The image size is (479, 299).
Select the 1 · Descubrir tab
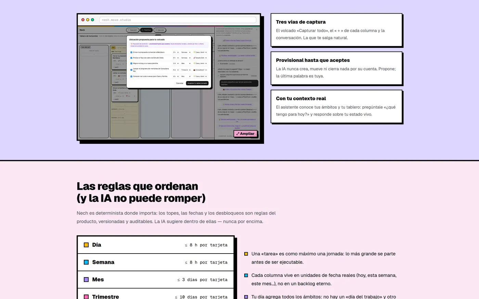[133, 30]
